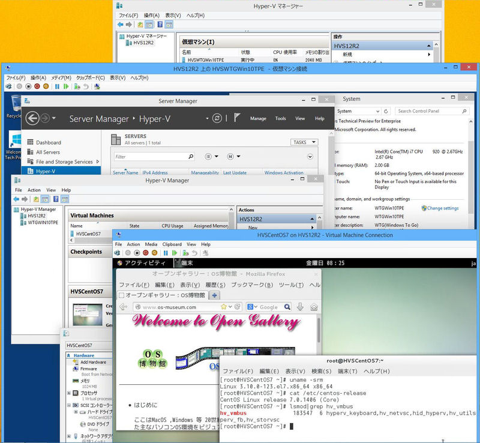Open the TASKS dropdown in Server Manager
The height and width of the screenshot is (443, 480).
point(304,142)
